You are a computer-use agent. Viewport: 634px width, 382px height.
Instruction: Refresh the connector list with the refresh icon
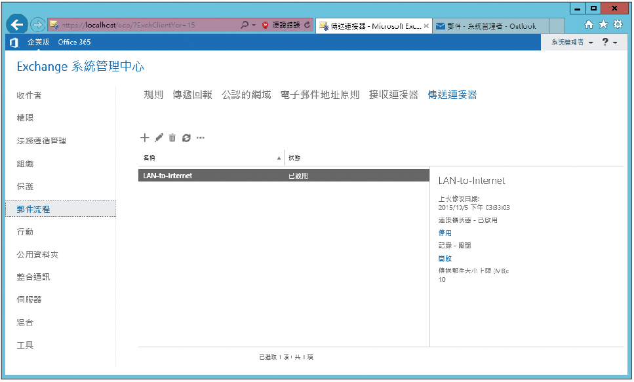(186, 138)
